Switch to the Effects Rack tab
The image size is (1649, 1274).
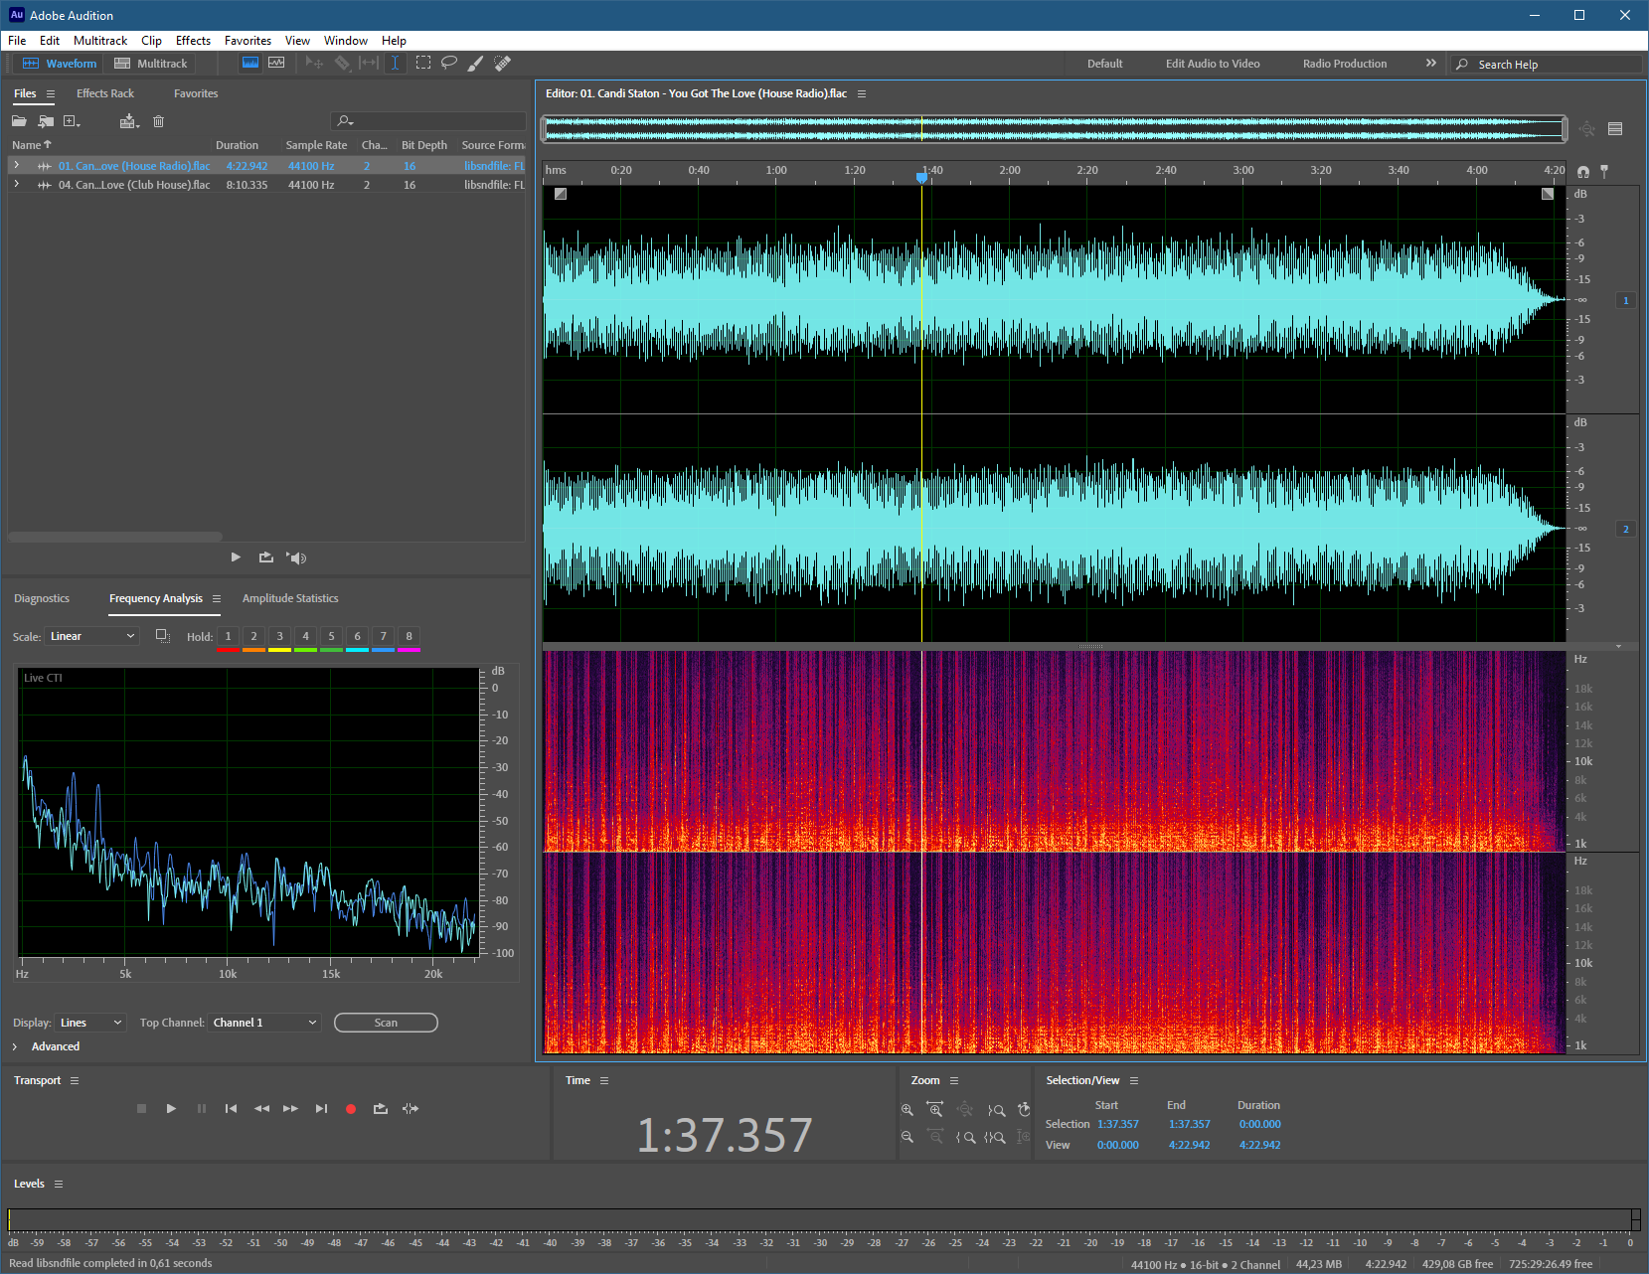pos(105,93)
